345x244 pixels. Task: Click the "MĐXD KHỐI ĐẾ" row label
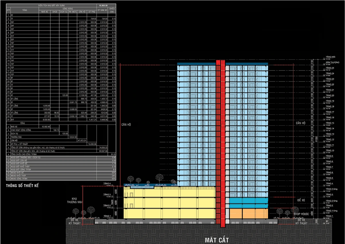click(18, 173)
